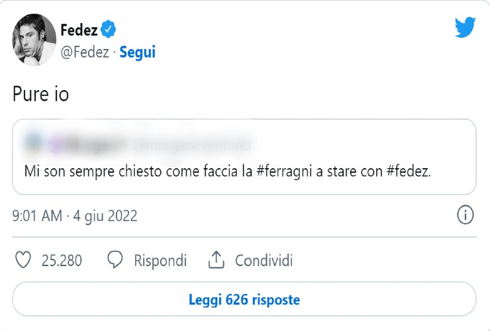Open the 9:01 AM · 4 giu 2022 timestamp
The height and width of the screenshot is (331, 490).
(75, 216)
